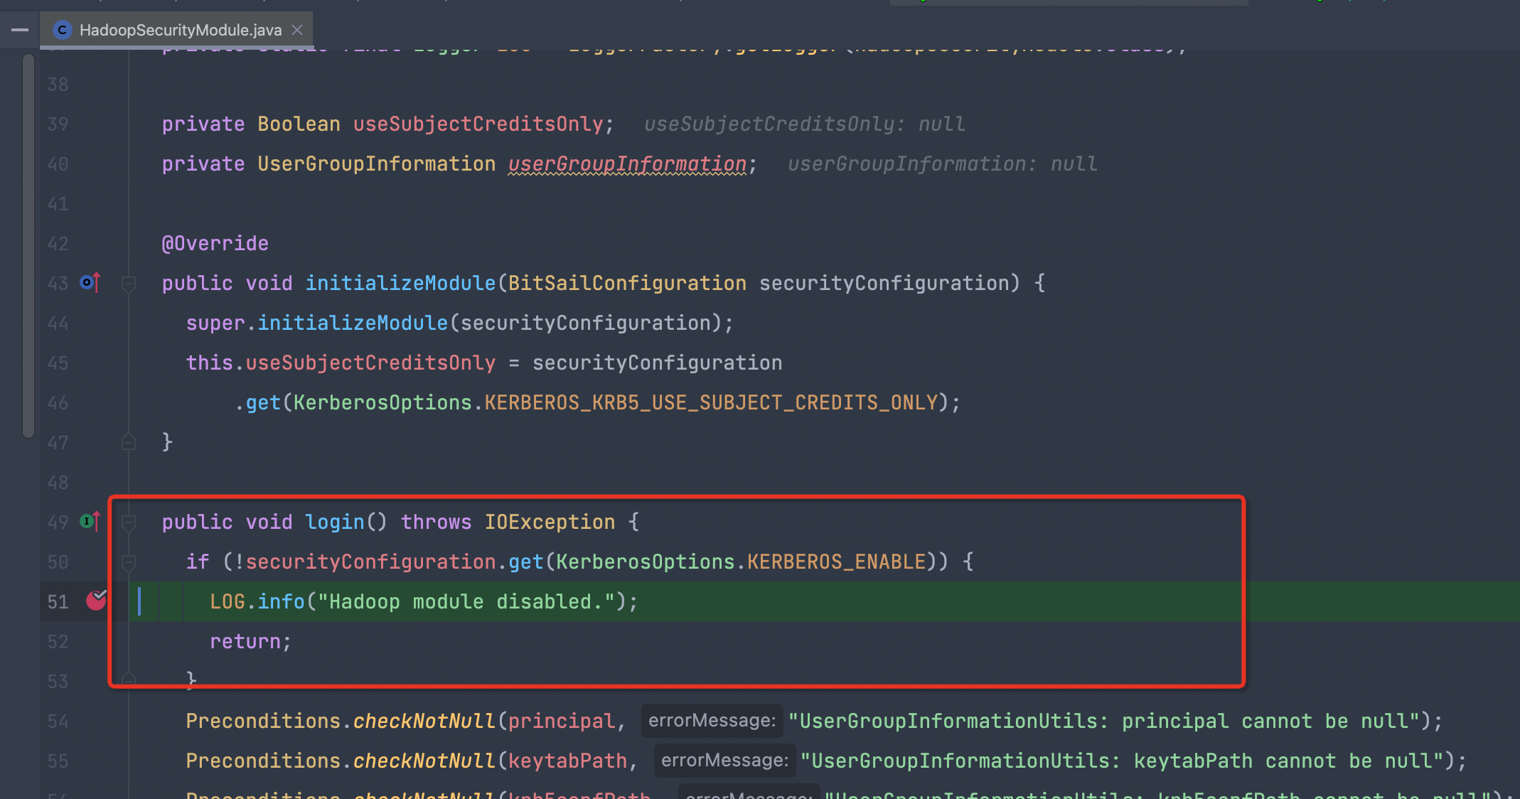Click the minus hide icon left of tab
Image resolution: width=1520 pixels, height=799 pixels.
[20, 30]
